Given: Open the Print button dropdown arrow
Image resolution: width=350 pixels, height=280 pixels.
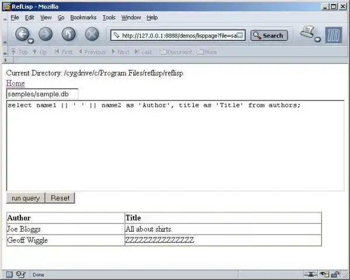Looking at the screenshot, I should click(x=318, y=40).
